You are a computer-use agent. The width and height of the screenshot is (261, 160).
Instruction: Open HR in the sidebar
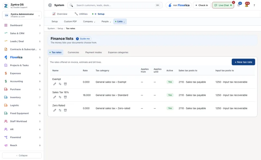22,129
